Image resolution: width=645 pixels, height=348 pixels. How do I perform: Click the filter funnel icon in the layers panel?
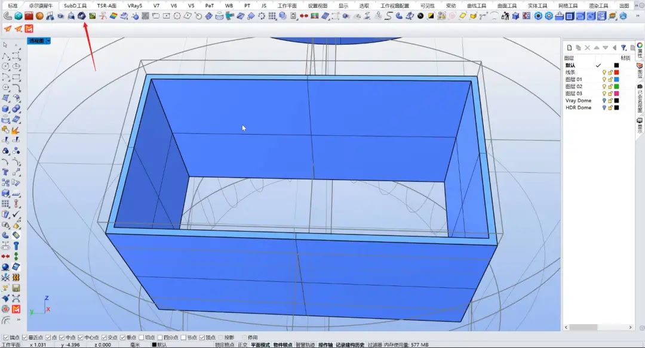[x=623, y=48]
